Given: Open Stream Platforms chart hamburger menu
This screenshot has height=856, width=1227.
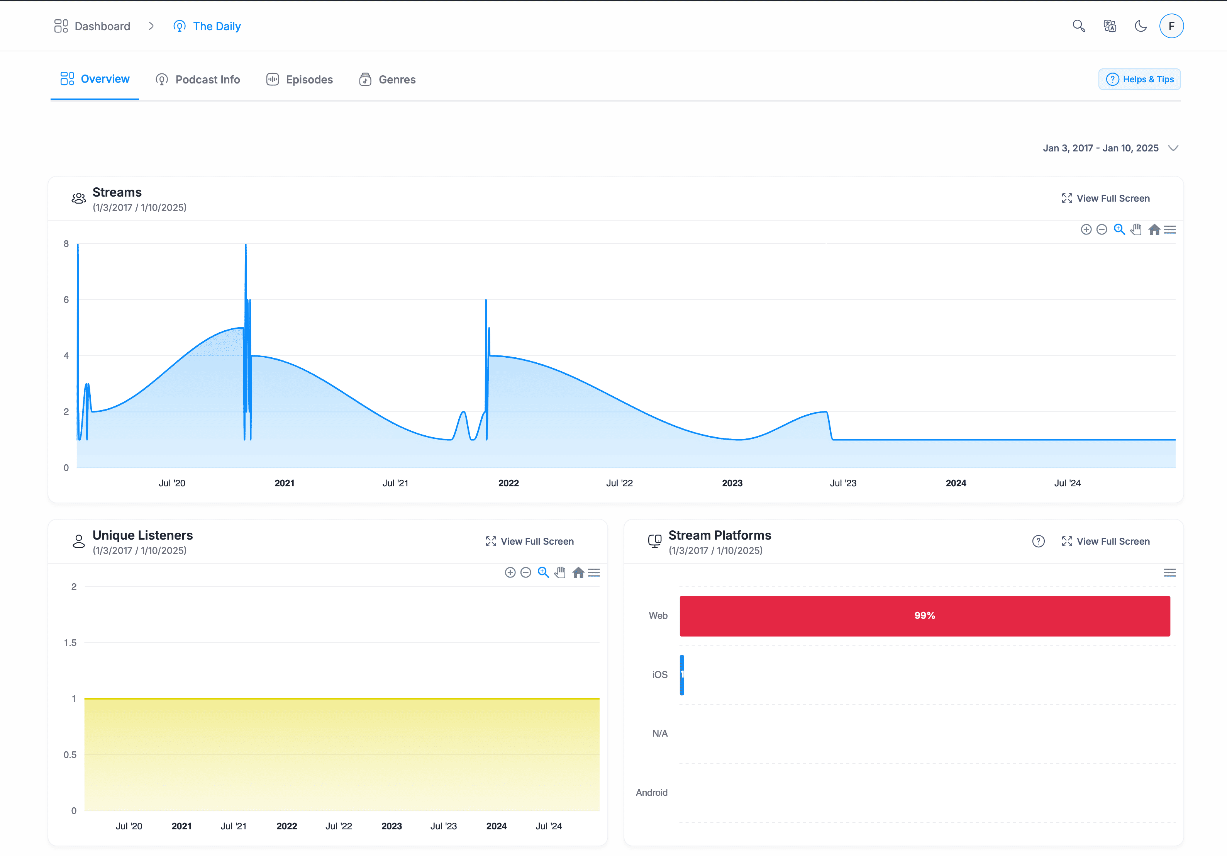Looking at the screenshot, I should pyautogui.click(x=1170, y=572).
